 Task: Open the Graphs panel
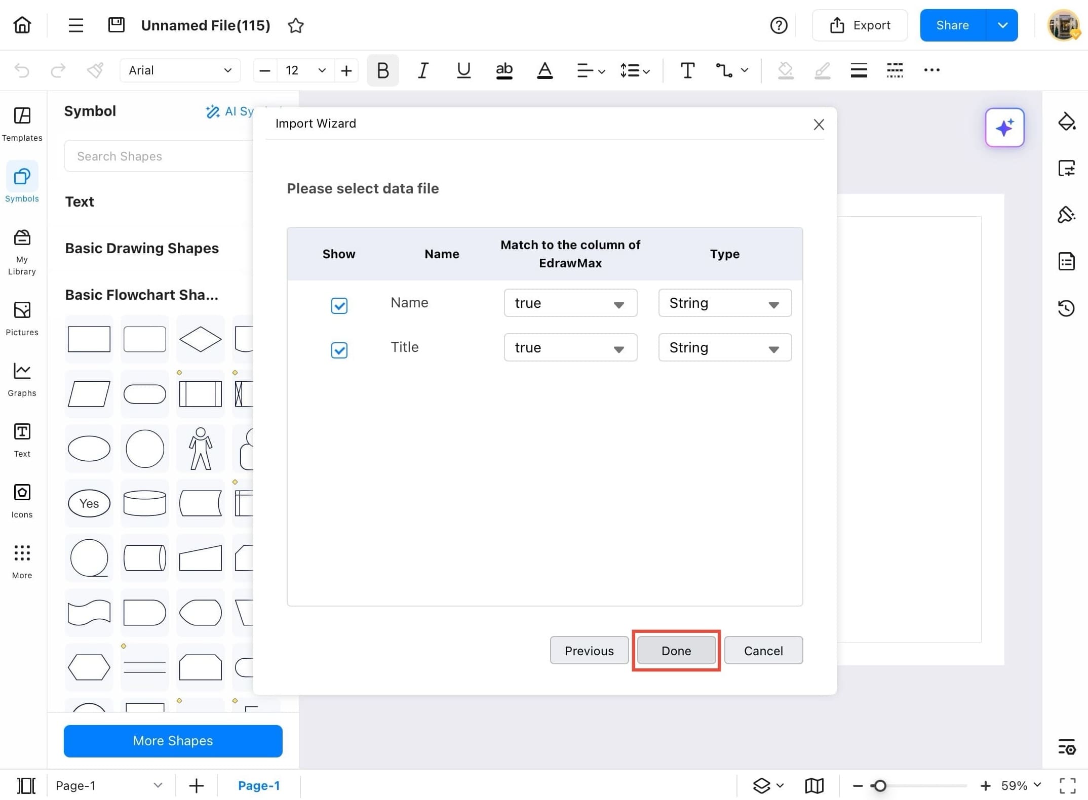click(x=21, y=377)
